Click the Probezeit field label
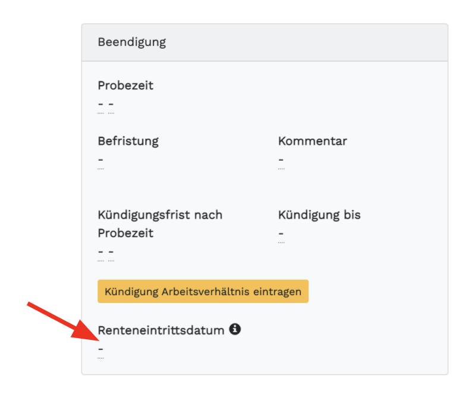 point(125,86)
